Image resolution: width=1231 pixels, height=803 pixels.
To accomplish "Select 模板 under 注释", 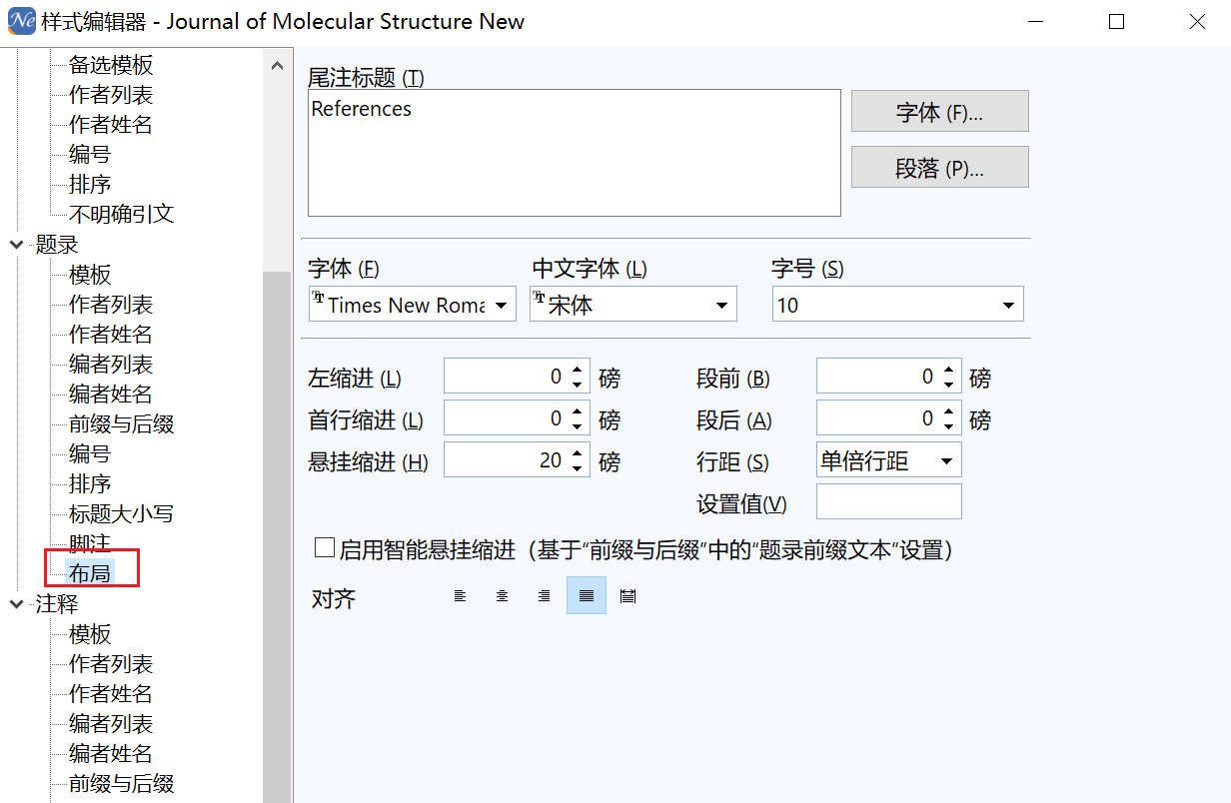I will pos(90,633).
